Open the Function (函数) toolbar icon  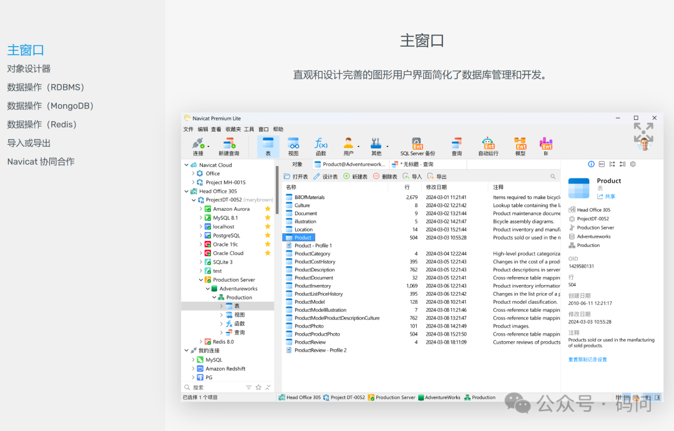(321, 147)
